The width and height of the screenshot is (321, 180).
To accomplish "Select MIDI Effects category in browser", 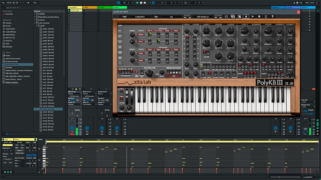I will pyautogui.click(x=10, y=35).
